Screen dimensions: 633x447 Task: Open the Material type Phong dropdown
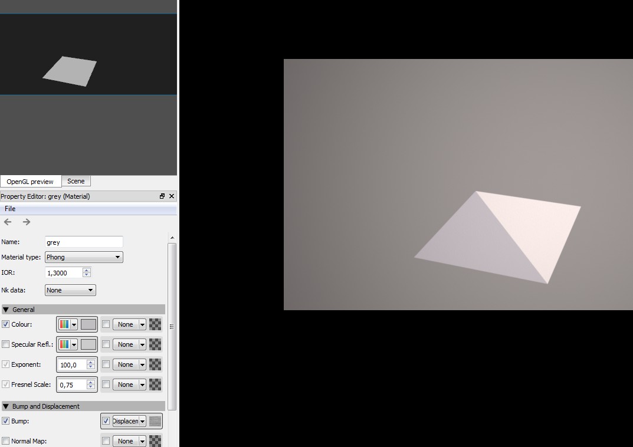point(84,257)
